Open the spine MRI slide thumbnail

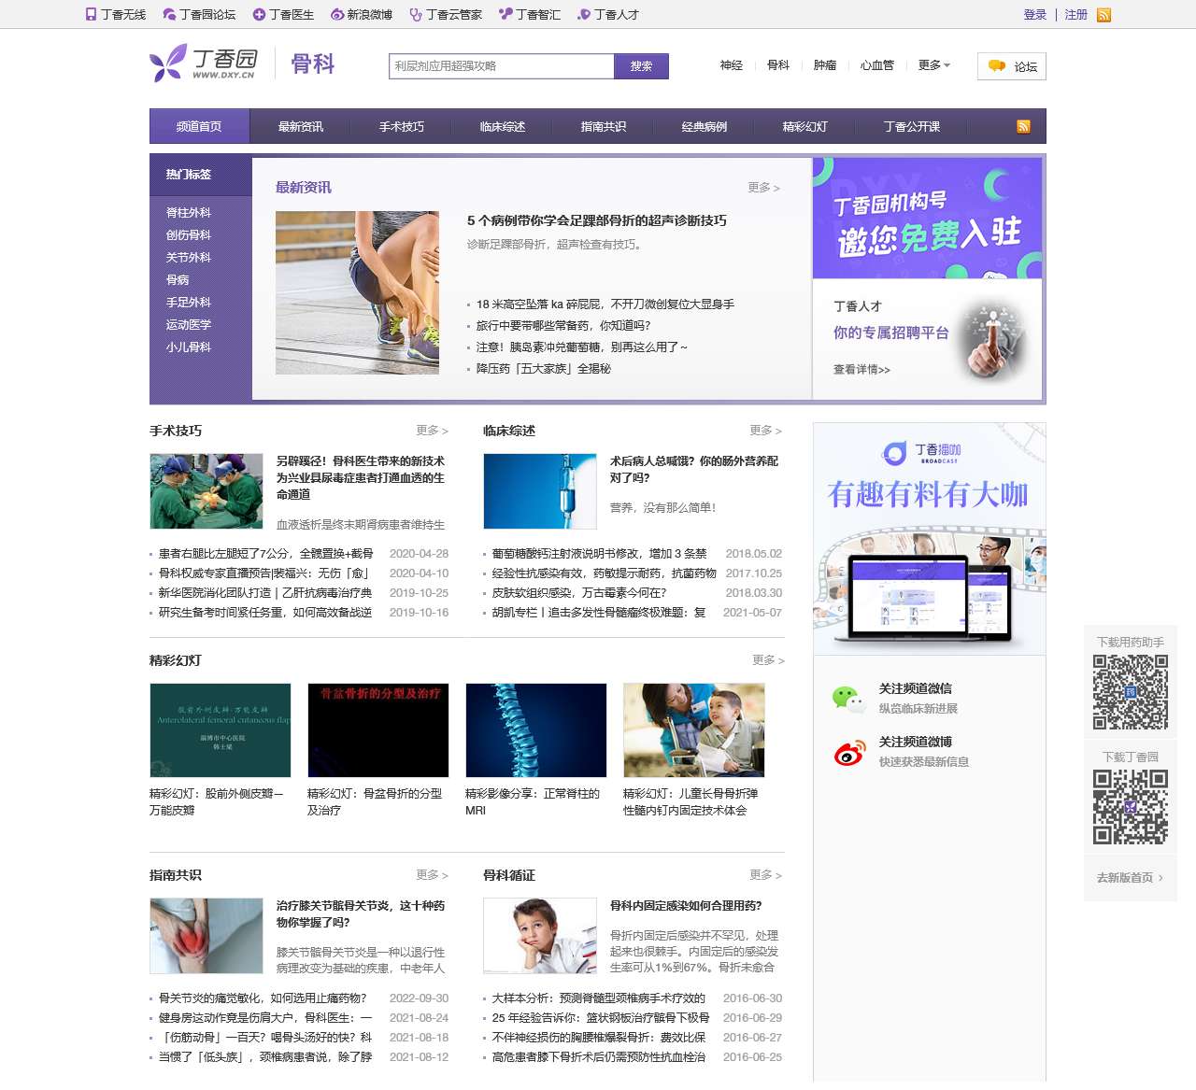(x=536, y=729)
